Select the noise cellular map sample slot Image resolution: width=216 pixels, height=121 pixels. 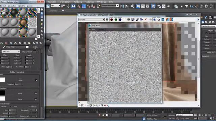point(32,23)
